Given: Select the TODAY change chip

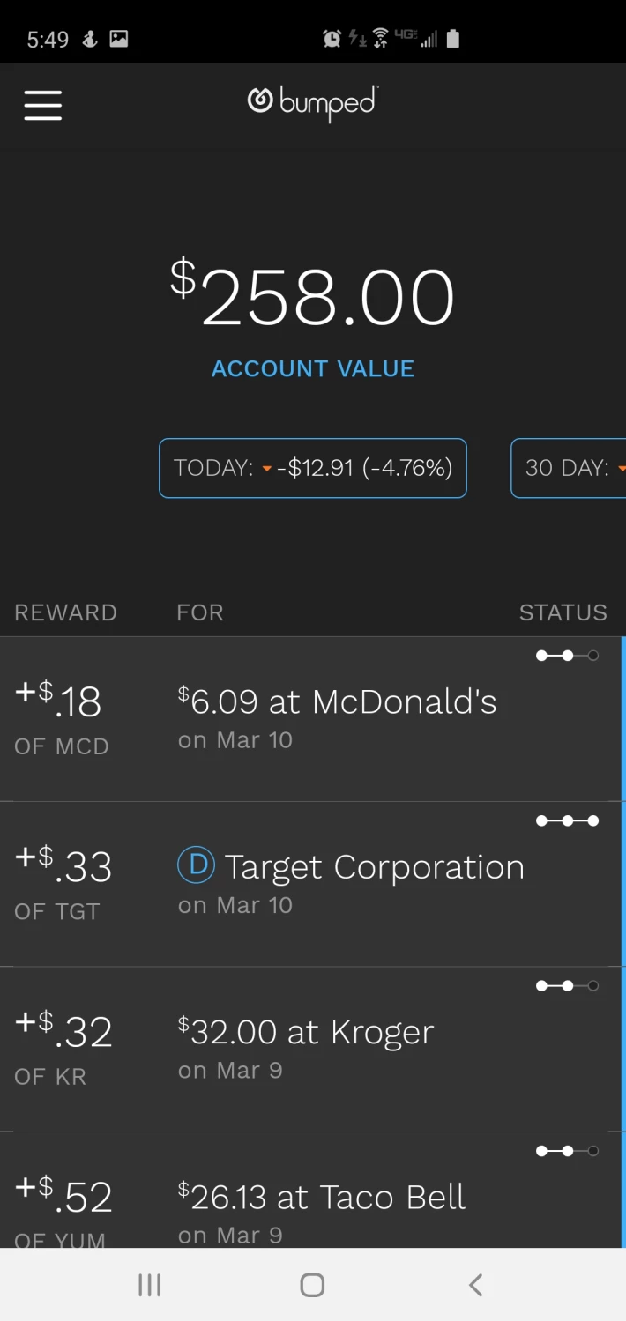Looking at the screenshot, I should 313,468.
